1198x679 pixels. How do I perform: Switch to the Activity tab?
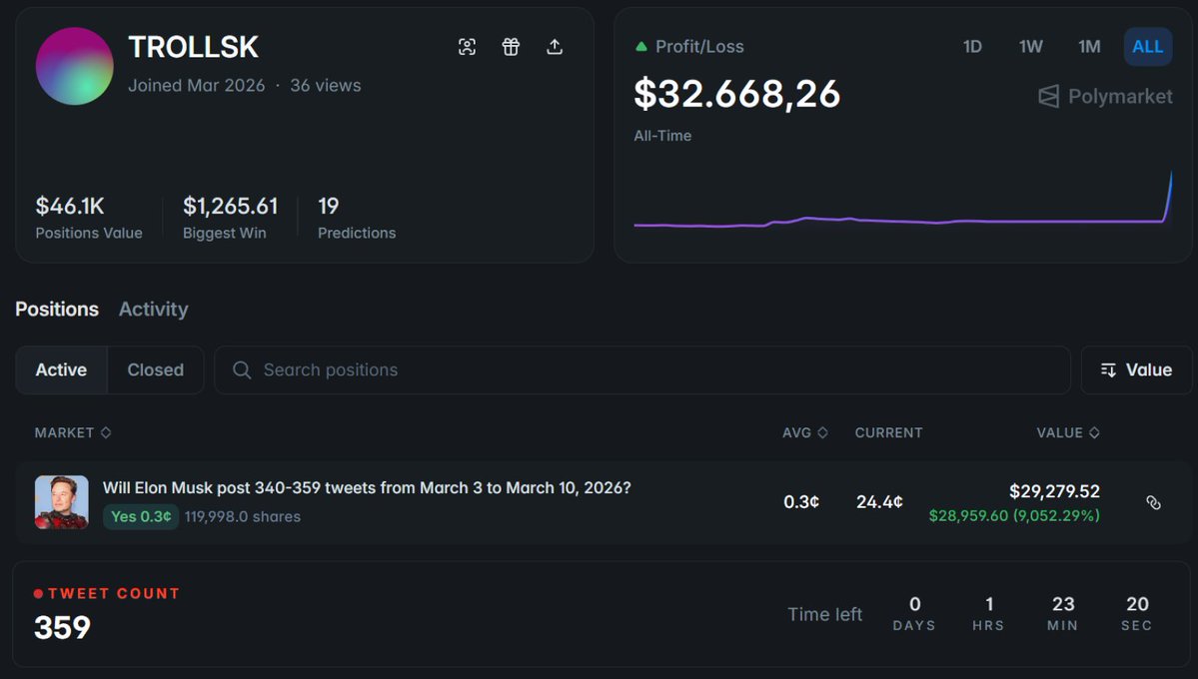click(154, 310)
